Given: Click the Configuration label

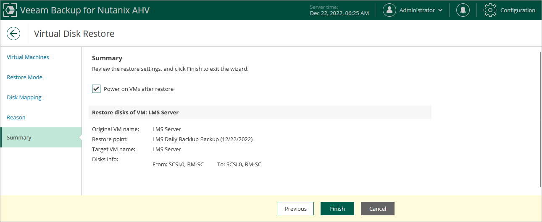Looking at the screenshot, I should point(518,10).
